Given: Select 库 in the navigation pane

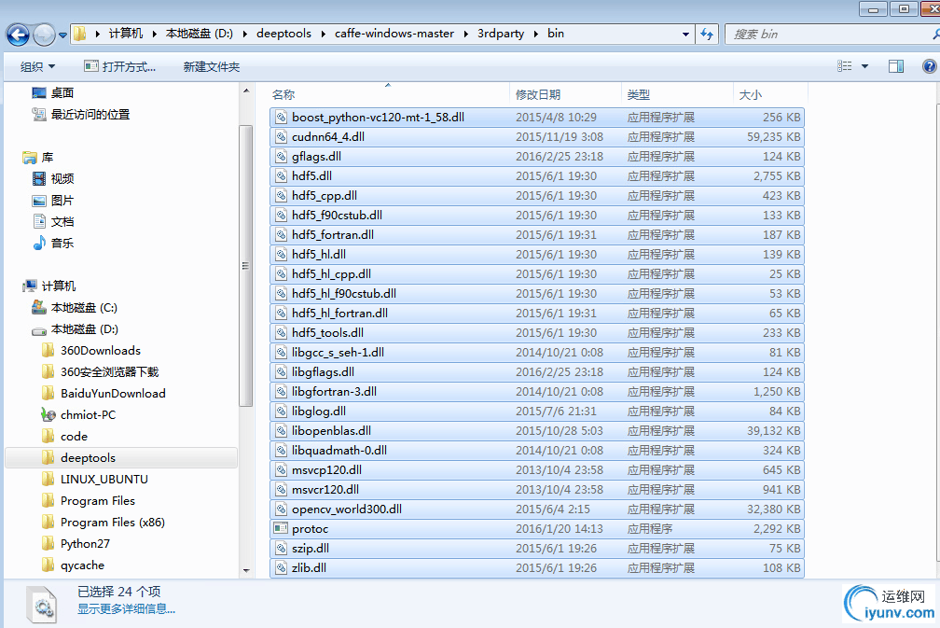Looking at the screenshot, I should [48, 158].
